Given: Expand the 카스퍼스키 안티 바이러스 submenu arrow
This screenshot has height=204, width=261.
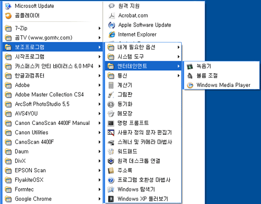Looking at the screenshot, I should (99, 66).
